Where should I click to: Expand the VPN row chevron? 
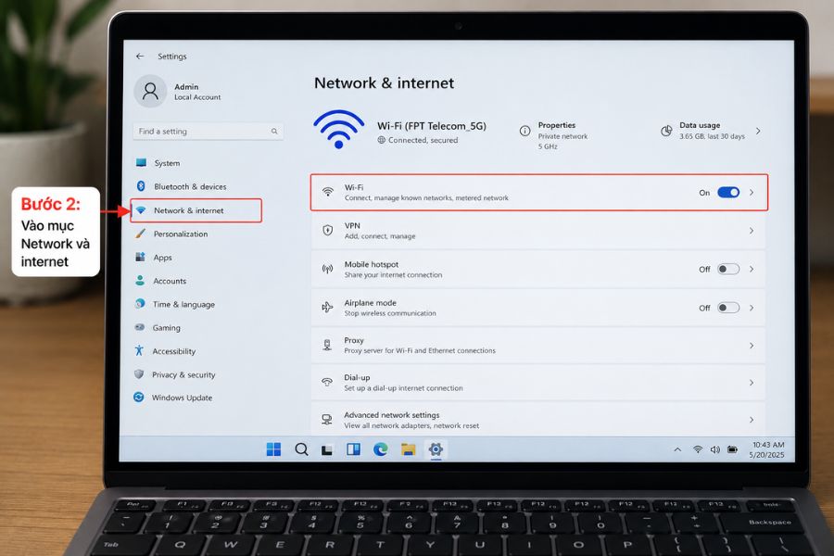pyautogui.click(x=751, y=231)
